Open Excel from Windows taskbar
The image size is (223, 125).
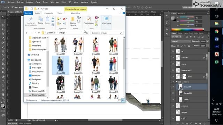click(216, 62)
